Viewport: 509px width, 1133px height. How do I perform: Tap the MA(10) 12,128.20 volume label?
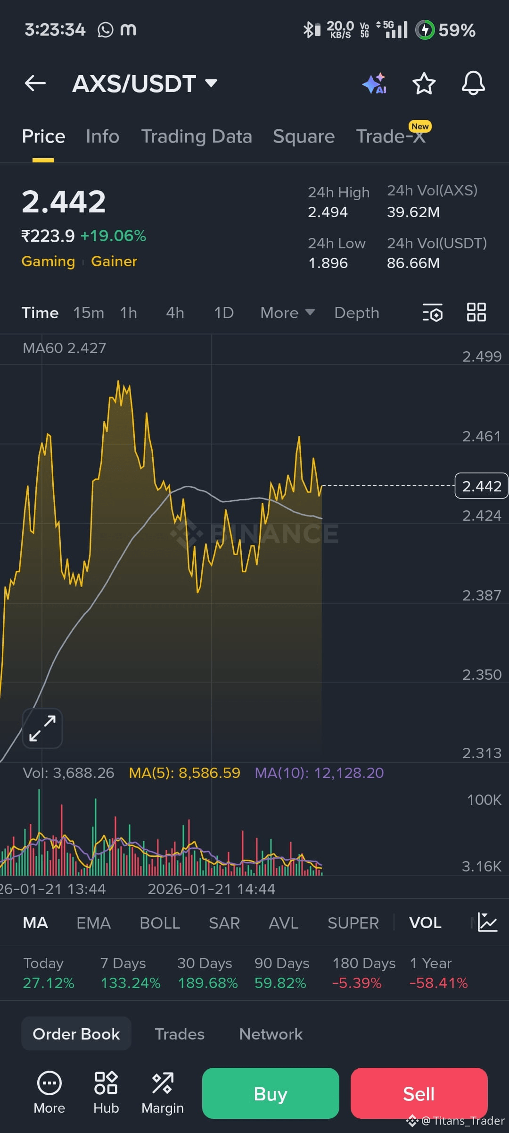(320, 773)
